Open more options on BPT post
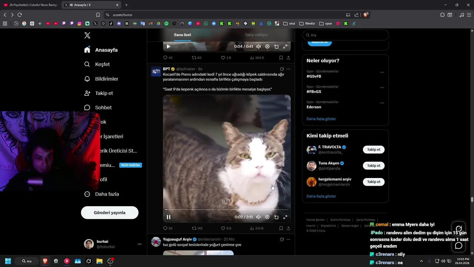The image size is (474, 267). click(x=288, y=69)
